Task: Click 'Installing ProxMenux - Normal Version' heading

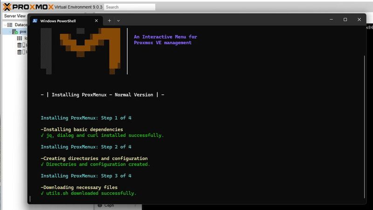Action: point(103,95)
